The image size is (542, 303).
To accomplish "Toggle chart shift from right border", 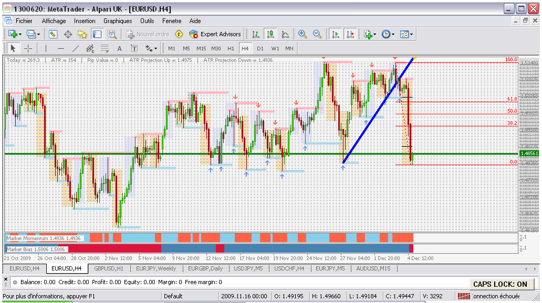I will pyautogui.click(x=350, y=34).
